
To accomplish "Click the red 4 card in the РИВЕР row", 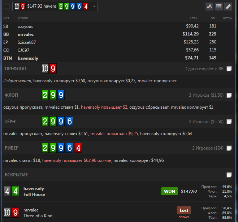I will point(78,148).
